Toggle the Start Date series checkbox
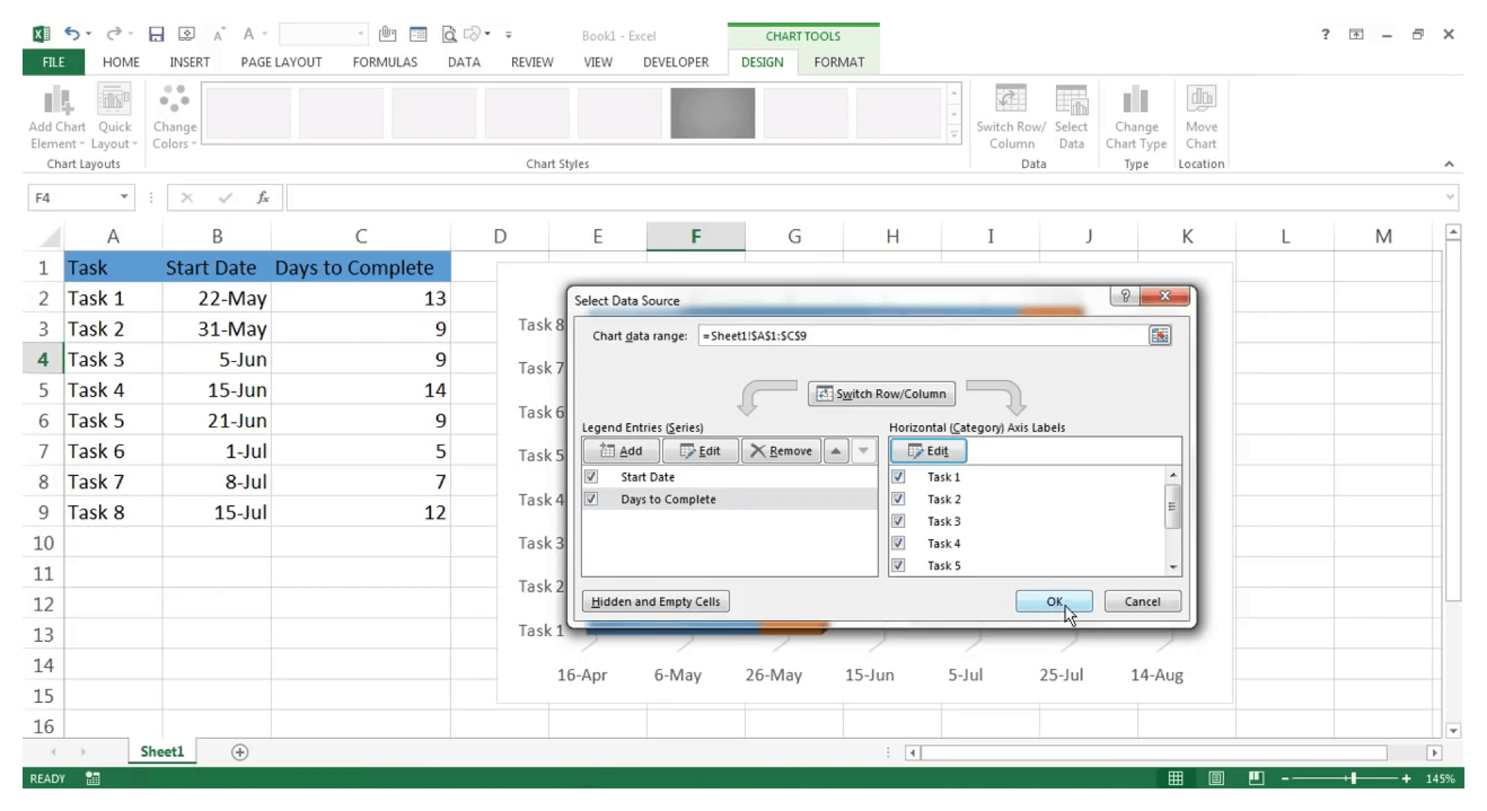 [x=591, y=476]
